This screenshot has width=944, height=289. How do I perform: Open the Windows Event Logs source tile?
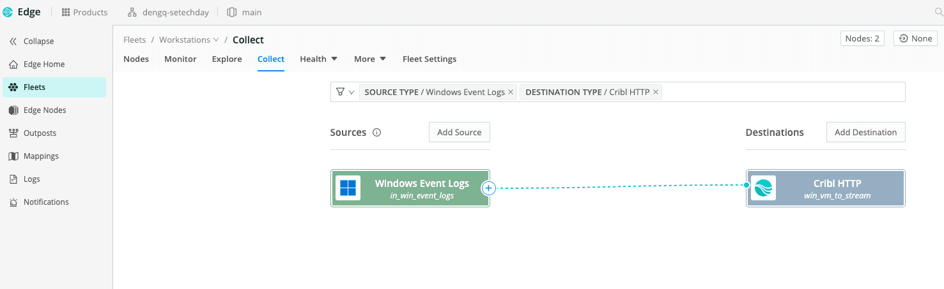(x=410, y=188)
